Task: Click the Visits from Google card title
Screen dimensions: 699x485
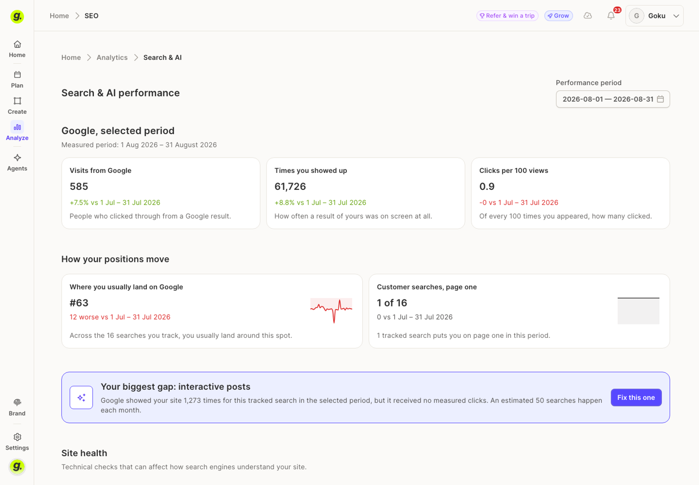Action: click(100, 171)
